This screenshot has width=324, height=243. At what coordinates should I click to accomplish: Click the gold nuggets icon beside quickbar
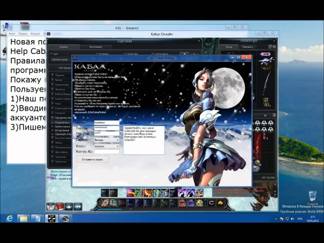click(x=220, y=203)
